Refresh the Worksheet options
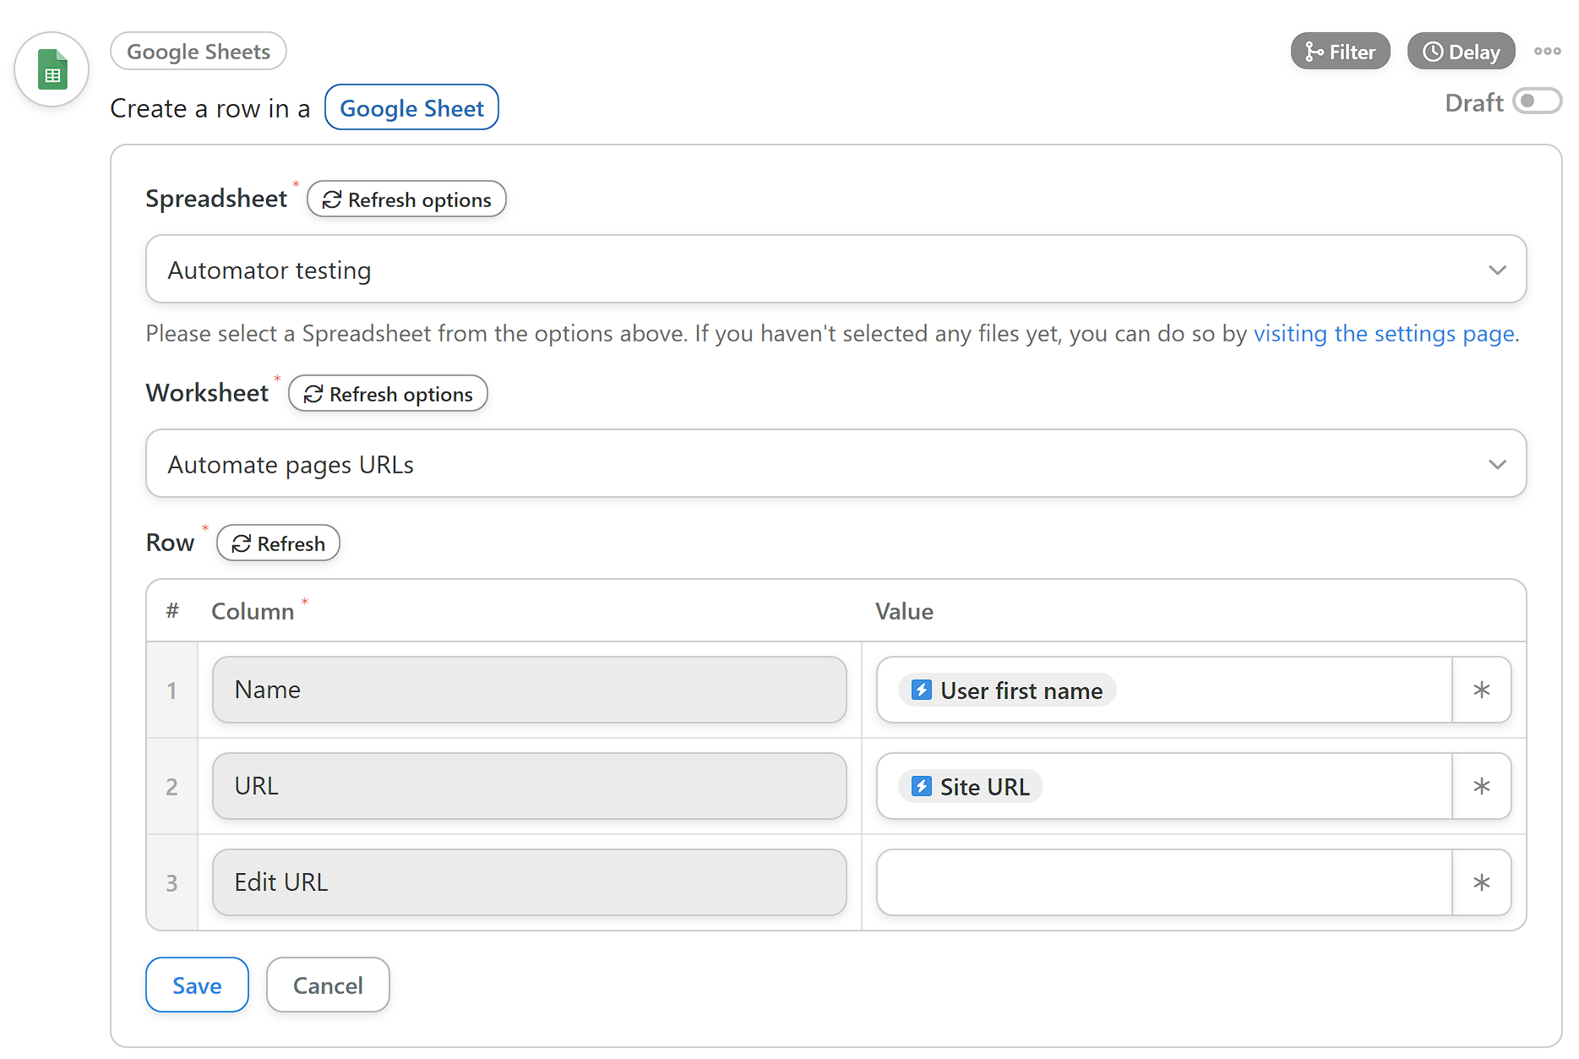 pyautogui.click(x=388, y=394)
